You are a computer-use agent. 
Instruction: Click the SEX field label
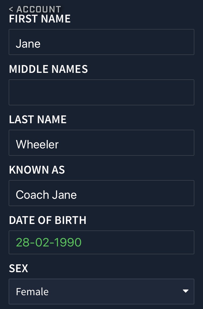[x=18, y=268]
